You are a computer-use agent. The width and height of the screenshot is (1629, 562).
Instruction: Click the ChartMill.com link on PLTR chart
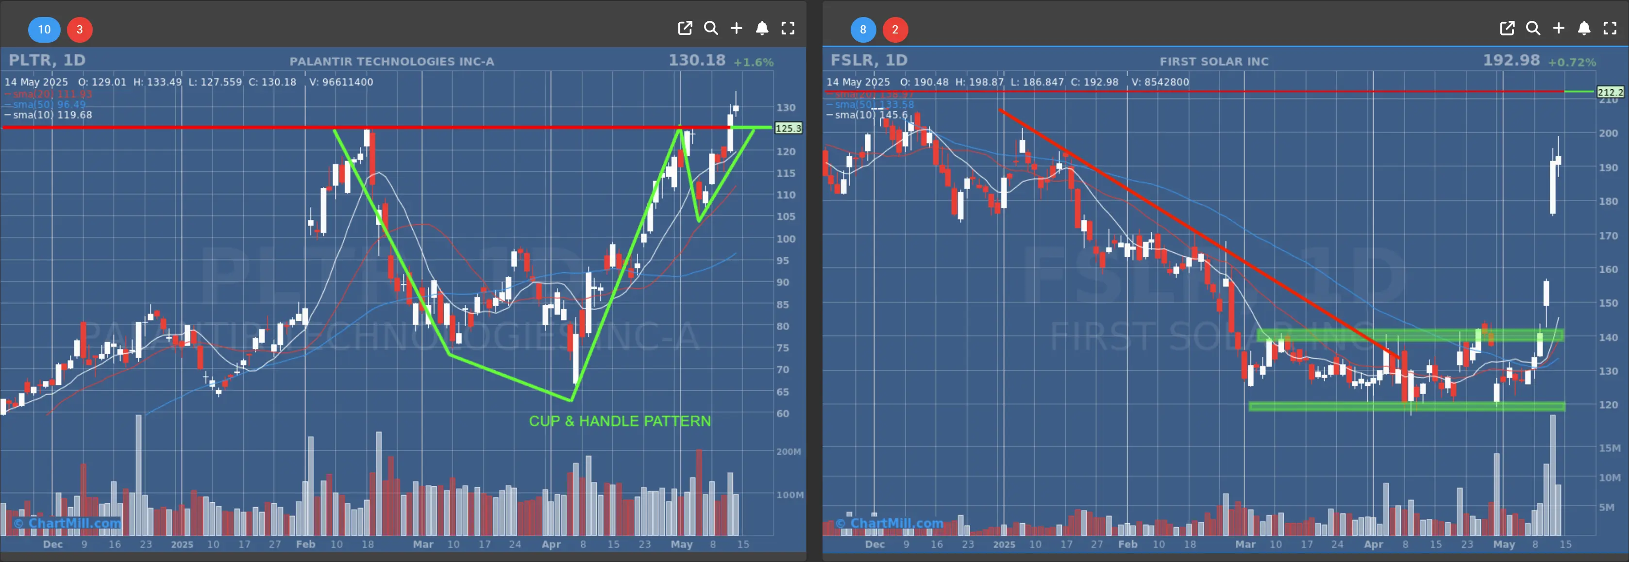67,523
